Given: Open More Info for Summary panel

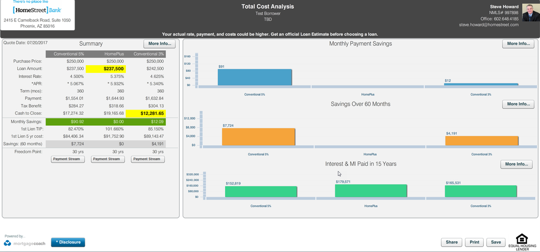Looking at the screenshot, I should coord(160,44).
